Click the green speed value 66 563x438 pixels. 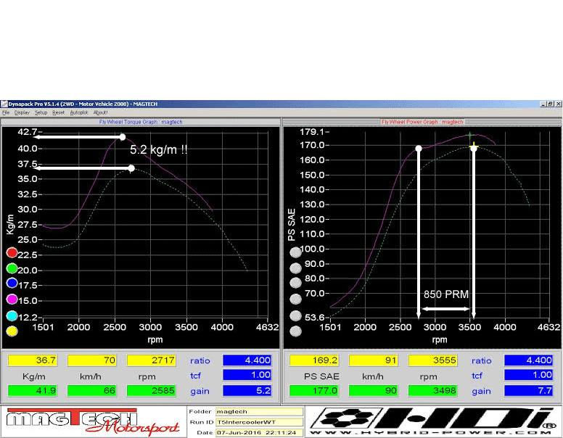pos(92,391)
